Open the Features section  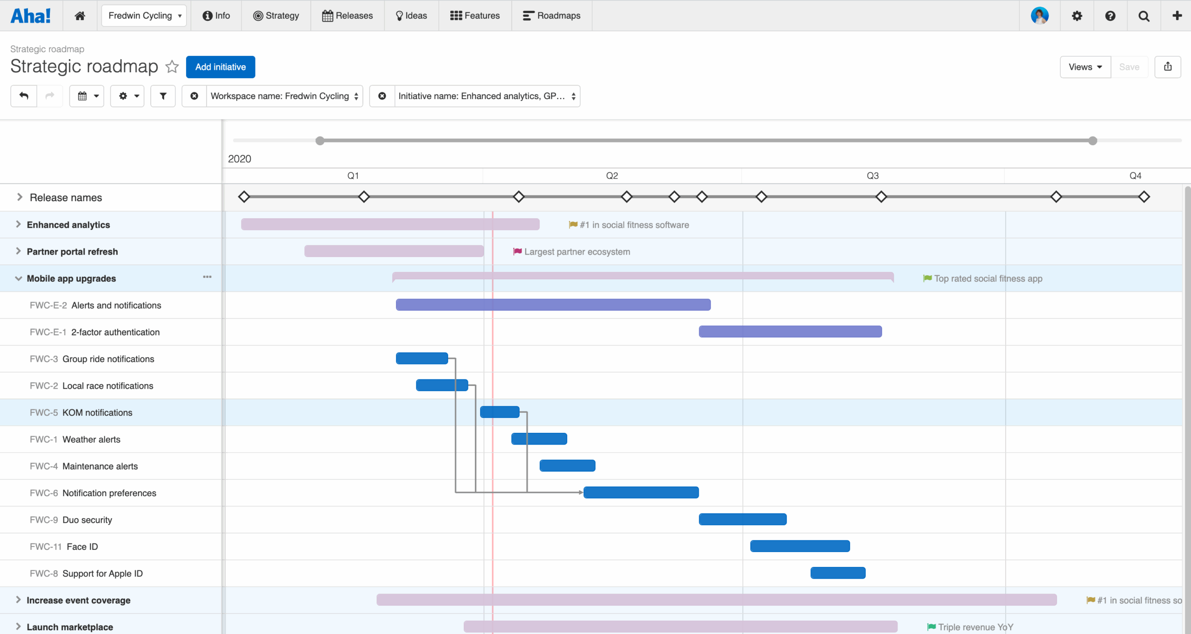click(x=474, y=15)
